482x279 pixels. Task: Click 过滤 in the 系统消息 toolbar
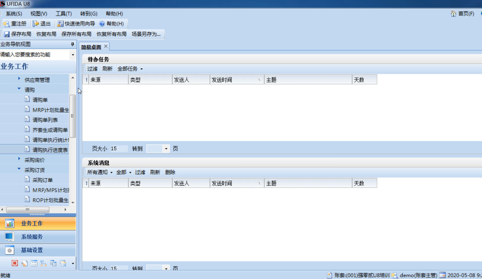pyautogui.click(x=140, y=172)
